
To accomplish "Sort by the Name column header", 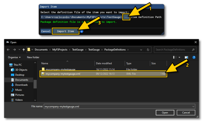I will (45, 63).
